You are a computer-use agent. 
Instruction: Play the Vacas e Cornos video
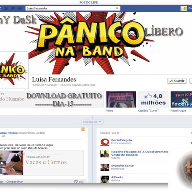pyautogui.click(x=3, y=163)
